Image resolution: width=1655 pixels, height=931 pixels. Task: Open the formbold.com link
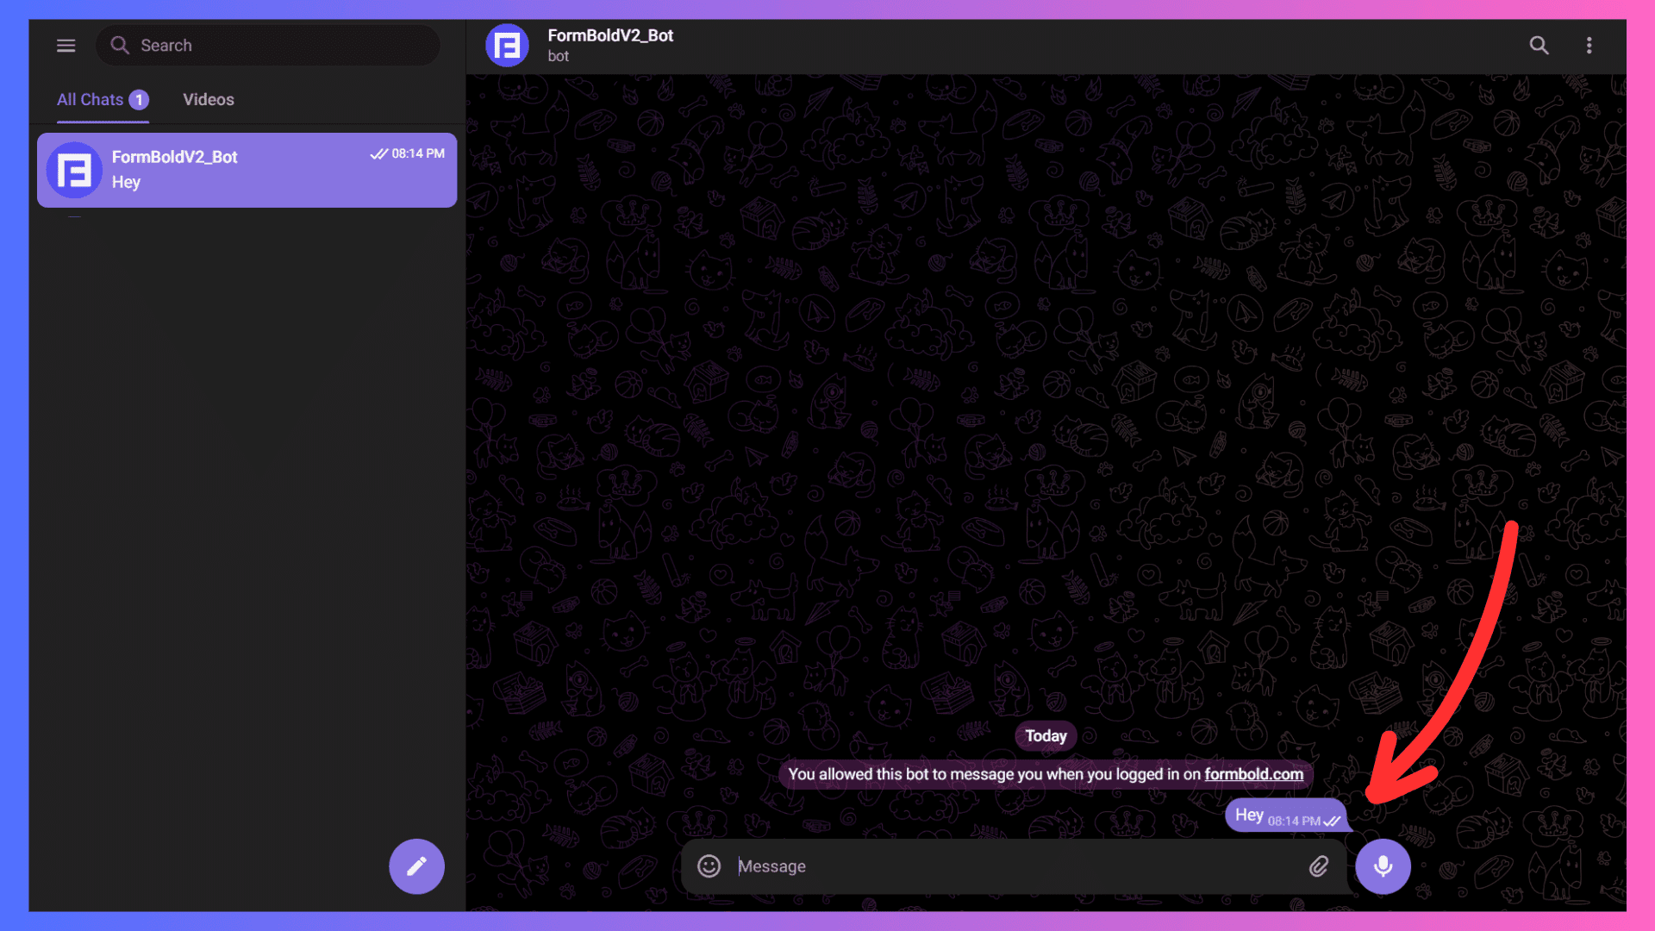[x=1253, y=774]
